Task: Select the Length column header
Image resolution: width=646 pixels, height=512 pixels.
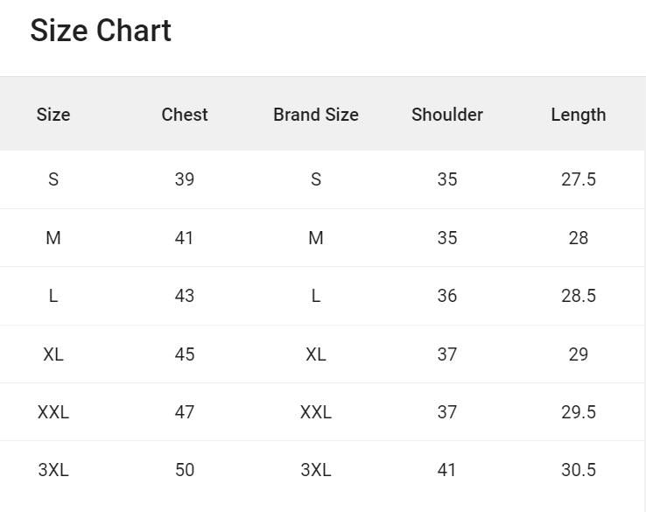Action: pyautogui.click(x=579, y=115)
